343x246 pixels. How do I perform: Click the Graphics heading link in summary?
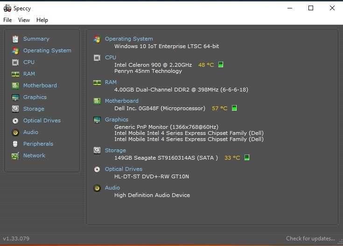[117, 119]
